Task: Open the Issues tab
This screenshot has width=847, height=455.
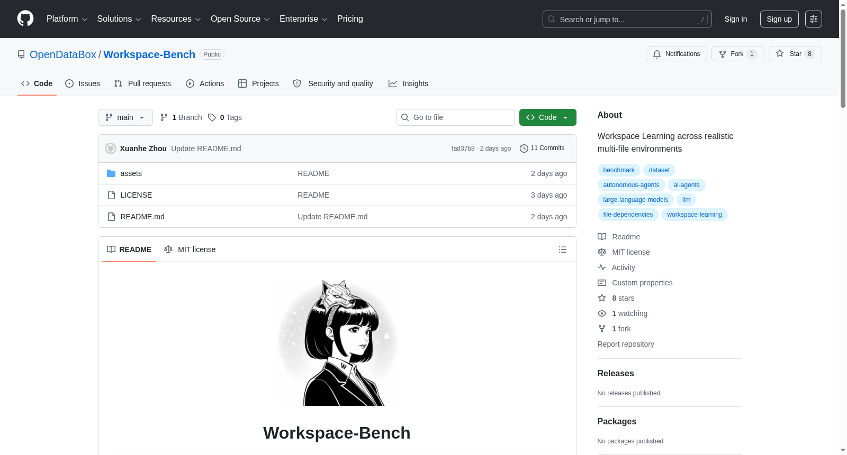Action: coord(83,83)
